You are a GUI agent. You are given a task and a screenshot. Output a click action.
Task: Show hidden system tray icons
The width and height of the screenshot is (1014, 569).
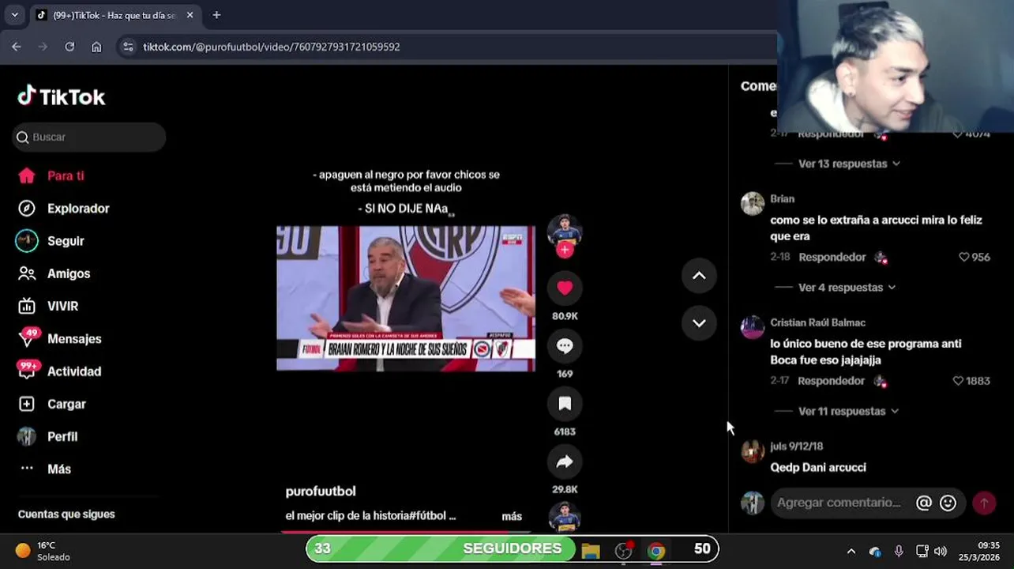point(851,551)
